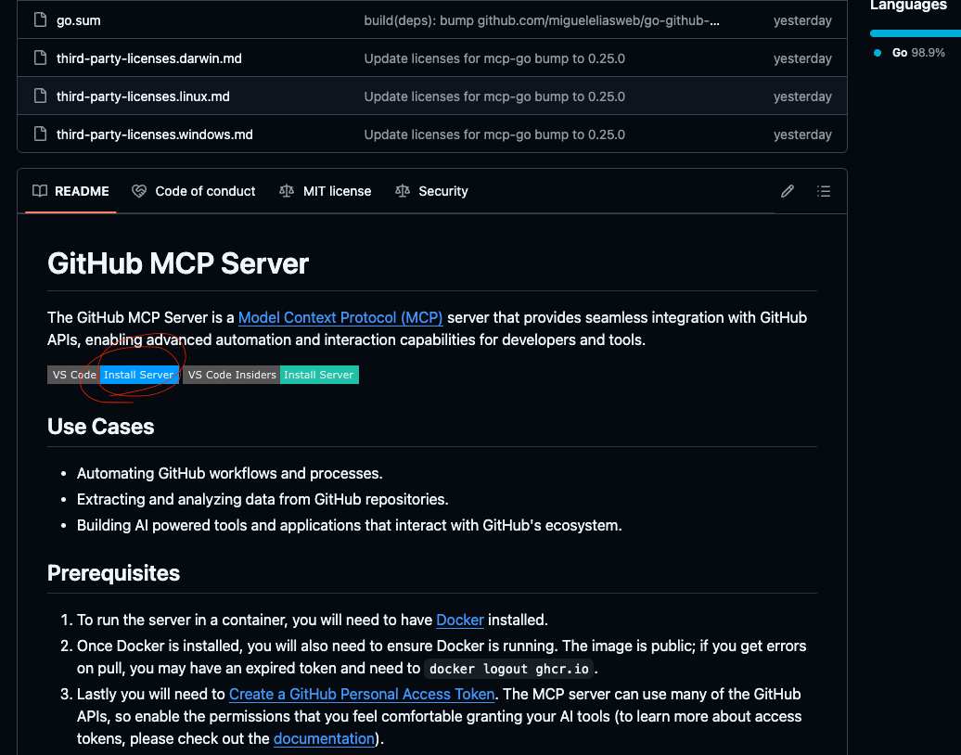The width and height of the screenshot is (961, 755).
Task: Click the Prerequisites heading
Action: [x=113, y=573]
